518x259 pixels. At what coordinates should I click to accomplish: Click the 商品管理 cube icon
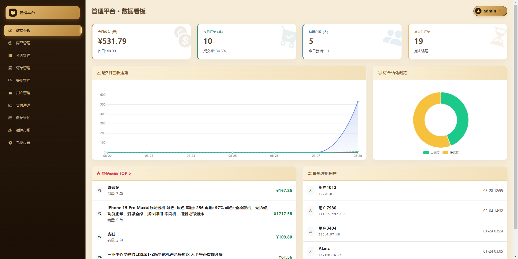pyautogui.click(x=10, y=43)
